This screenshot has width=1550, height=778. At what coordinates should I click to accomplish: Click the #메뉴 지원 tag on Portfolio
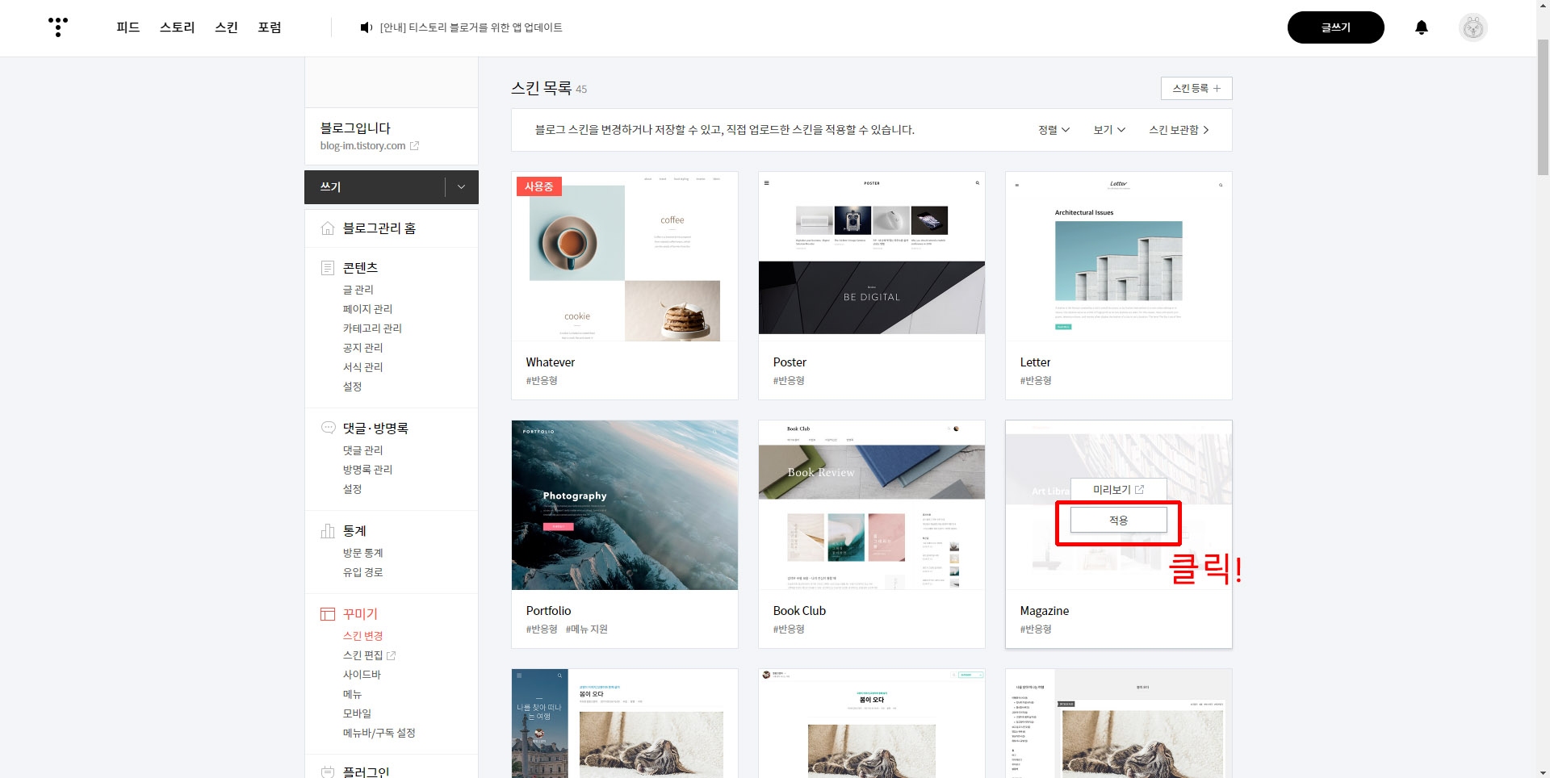point(587,630)
